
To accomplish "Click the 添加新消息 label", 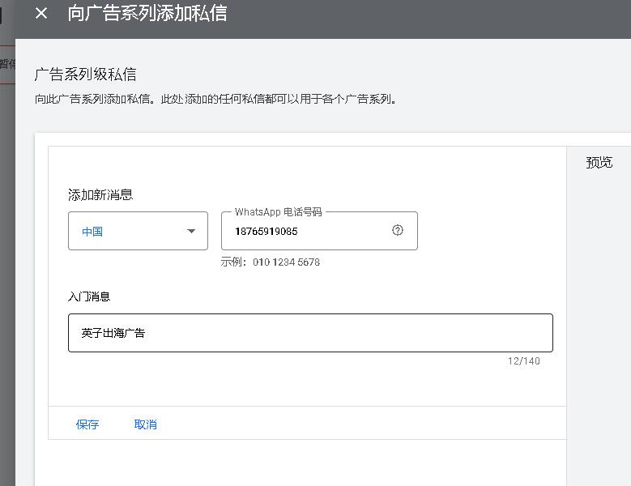I will point(100,194).
